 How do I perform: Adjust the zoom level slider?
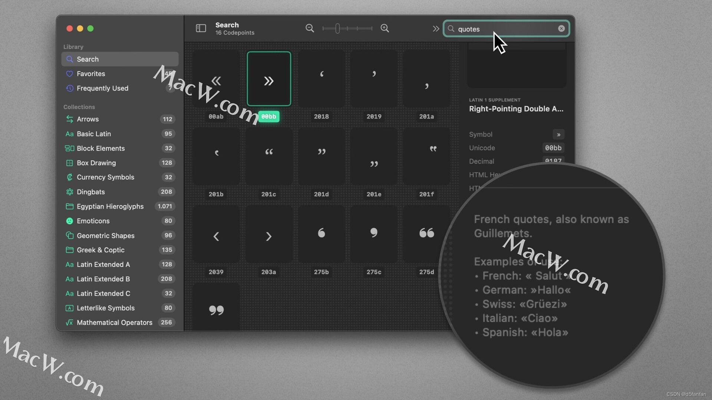pos(337,28)
